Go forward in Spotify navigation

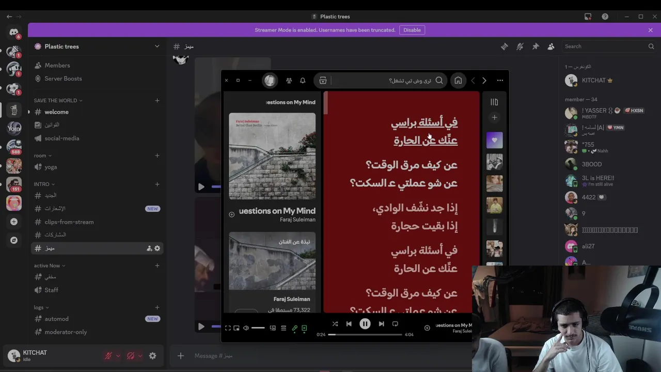point(484,80)
